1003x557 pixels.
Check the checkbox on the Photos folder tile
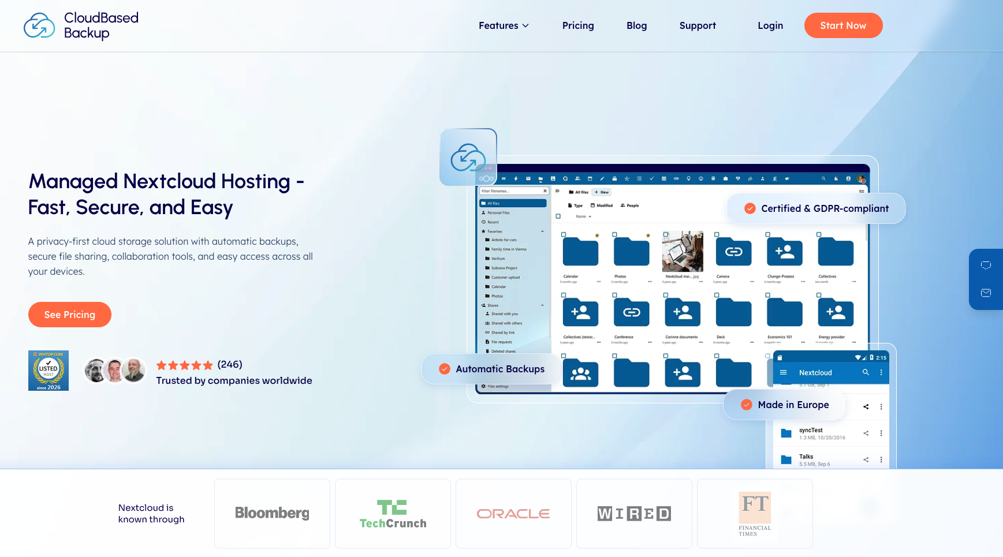(614, 234)
